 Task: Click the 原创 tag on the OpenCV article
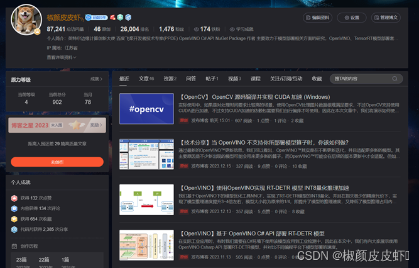183,121
